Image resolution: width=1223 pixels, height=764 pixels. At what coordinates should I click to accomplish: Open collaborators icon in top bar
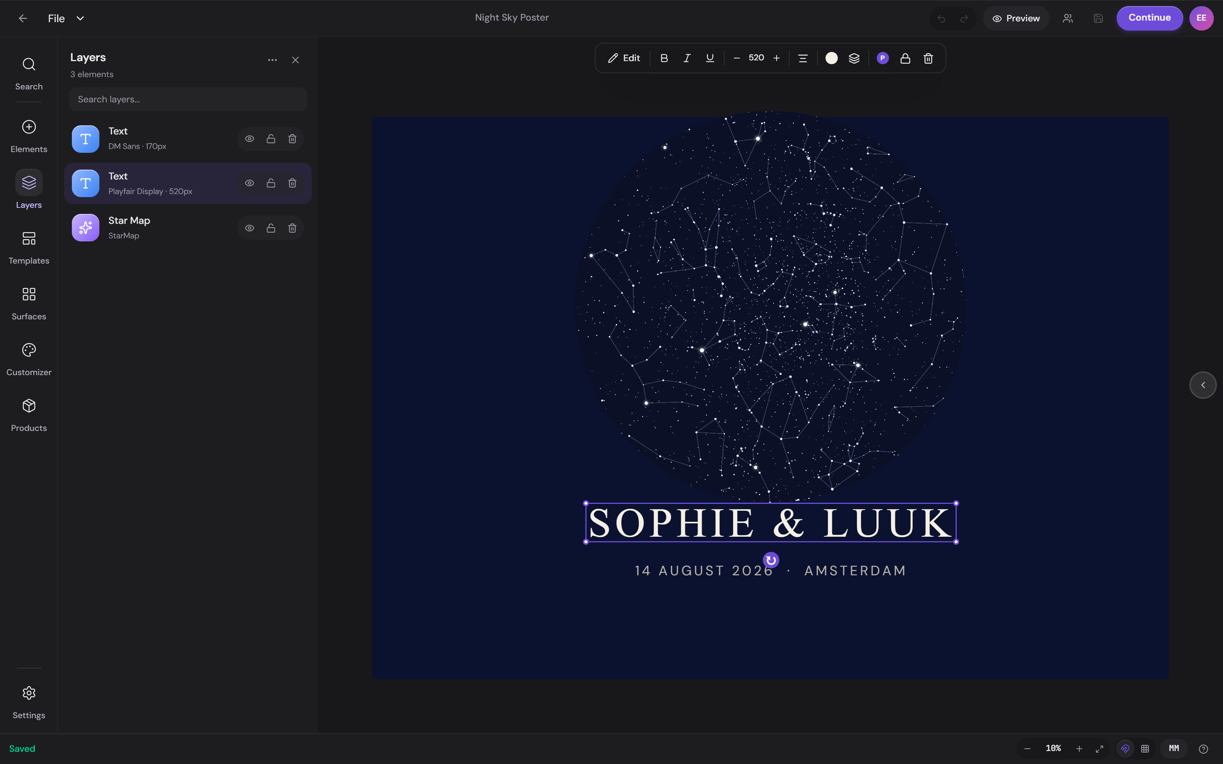point(1068,18)
